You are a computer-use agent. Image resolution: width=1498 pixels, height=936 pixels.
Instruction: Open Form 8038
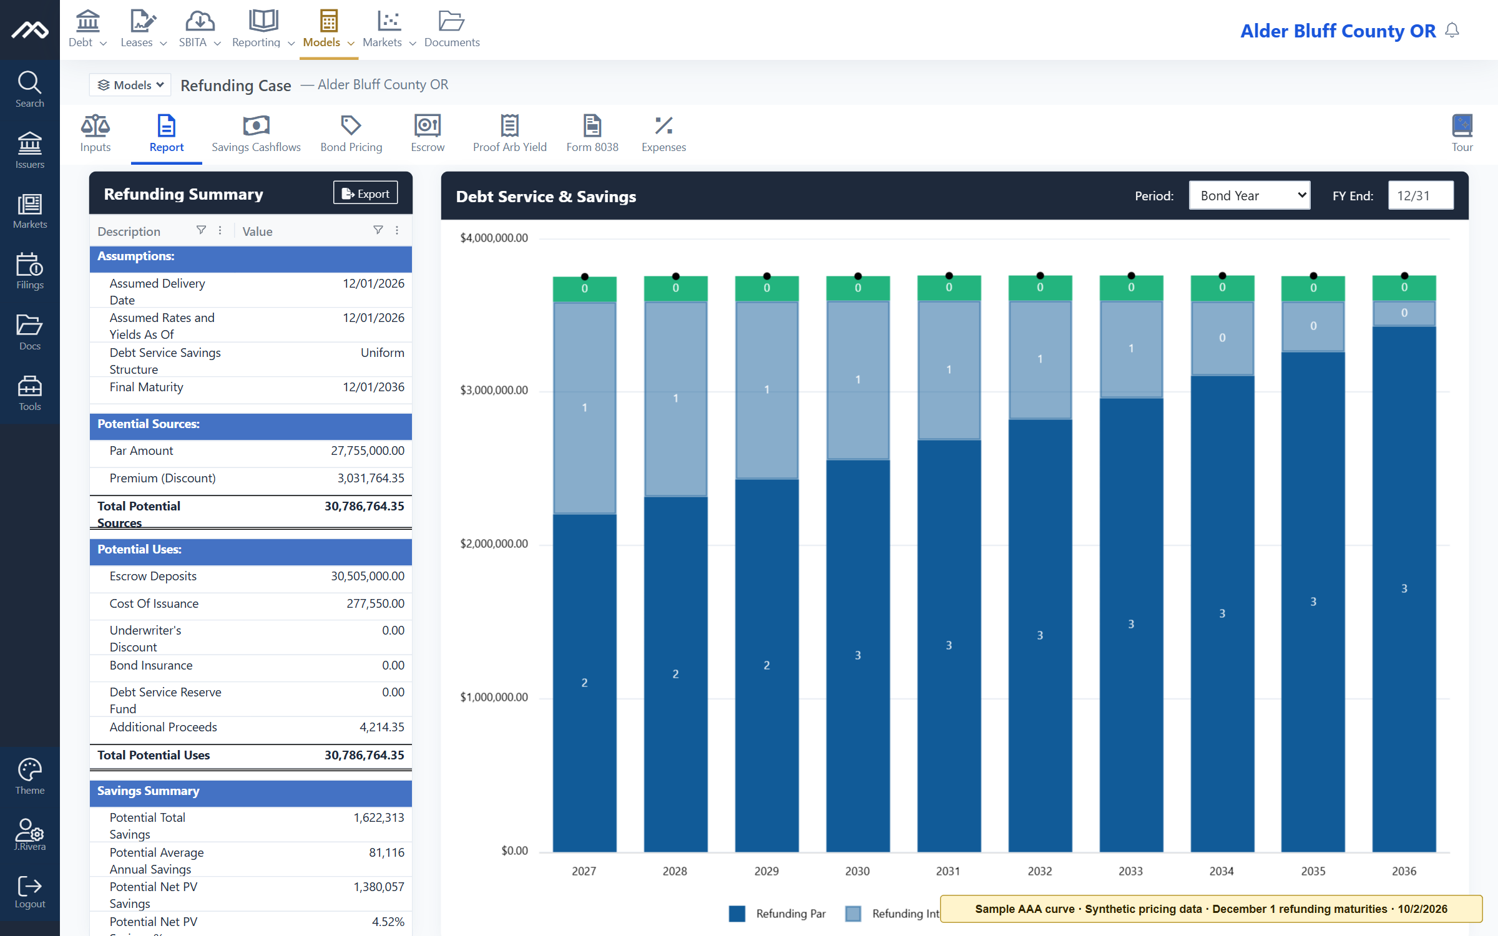592,133
